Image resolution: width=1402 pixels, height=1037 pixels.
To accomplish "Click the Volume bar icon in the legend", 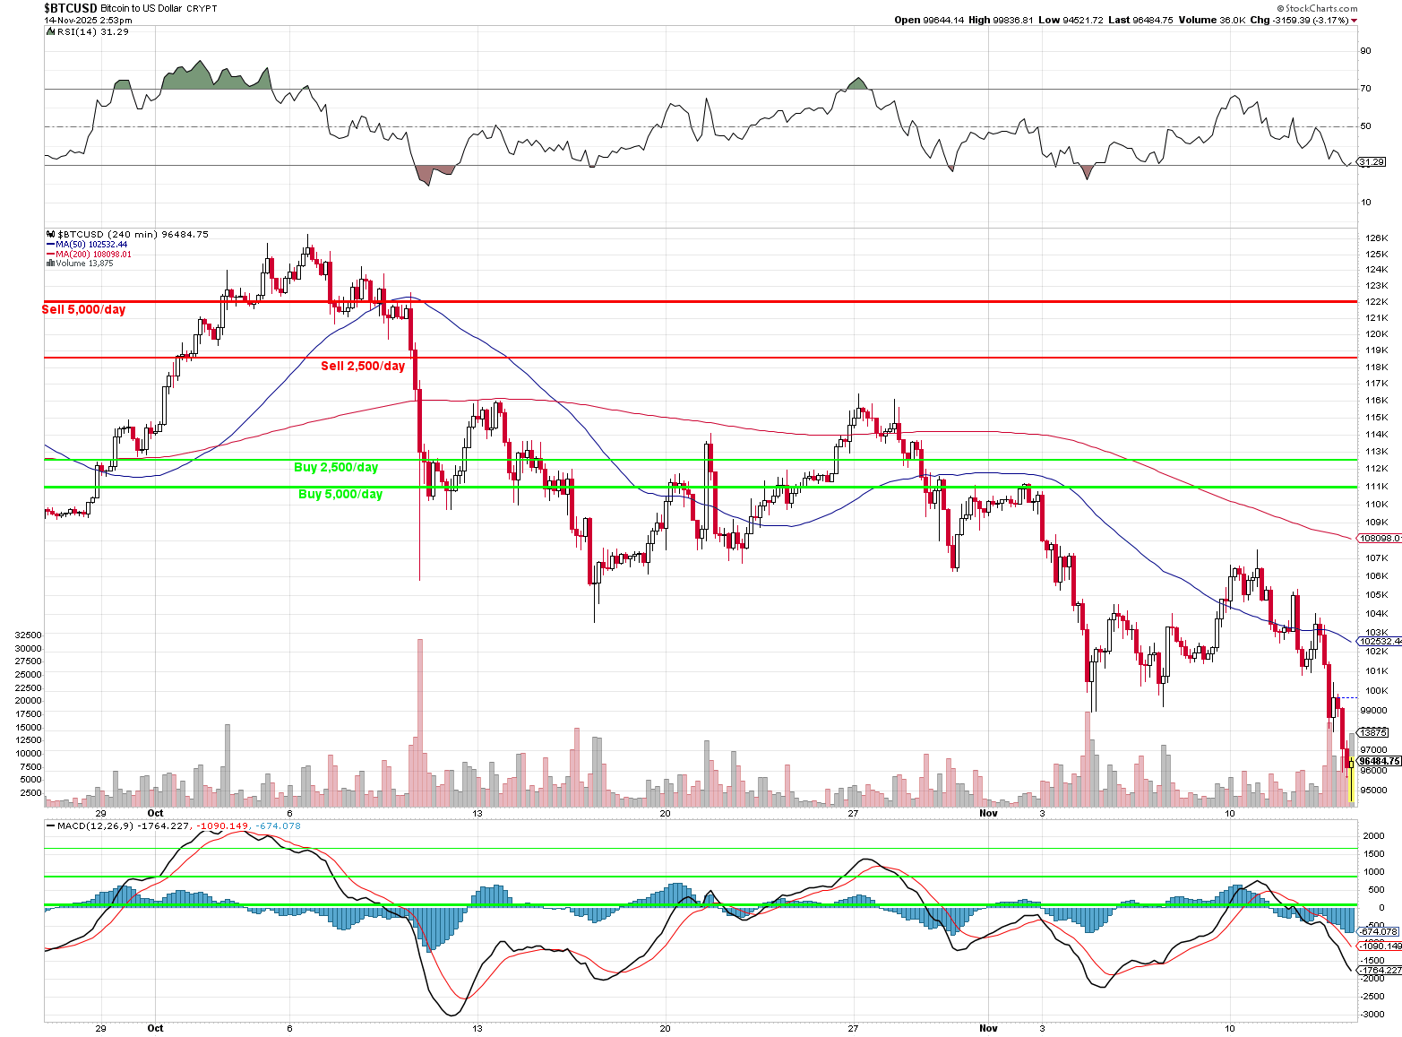I will point(50,264).
